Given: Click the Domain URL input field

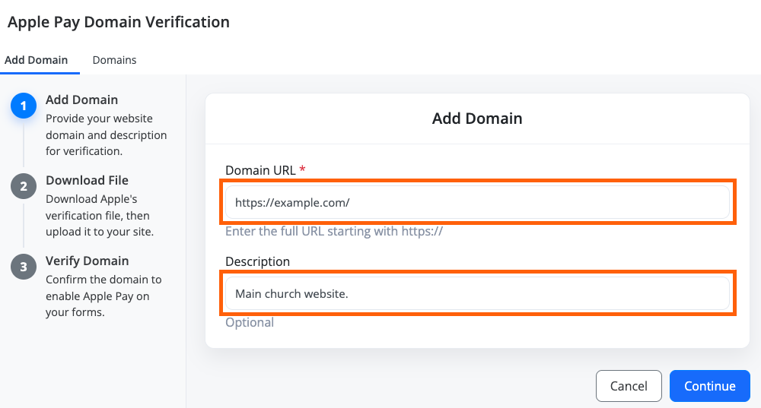Looking at the screenshot, I should [x=478, y=202].
